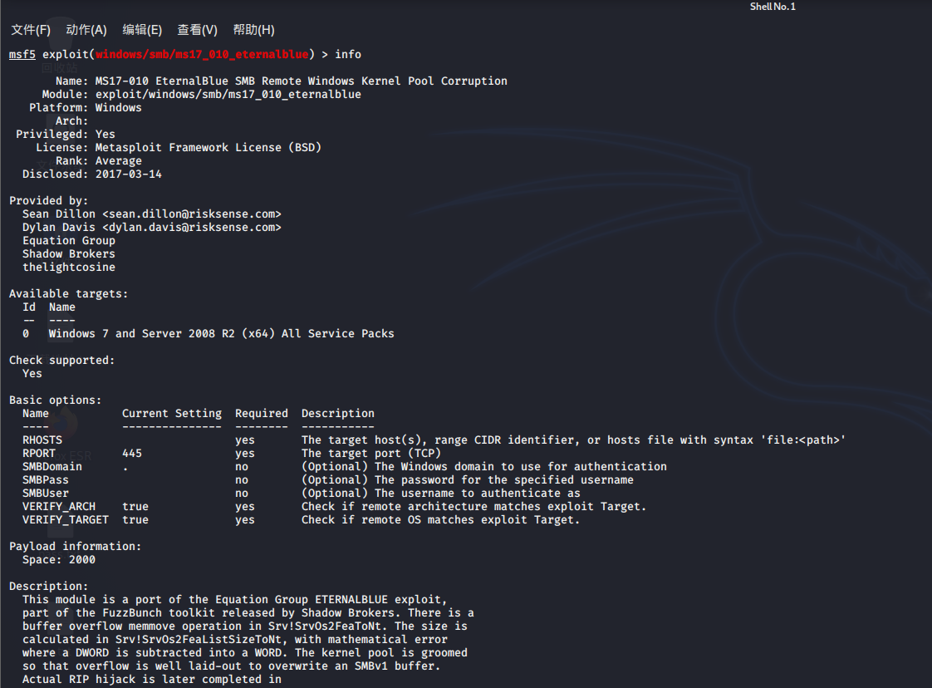The height and width of the screenshot is (688, 932).
Task: Click the Shell No.1 window title
Action: (x=773, y=7)
